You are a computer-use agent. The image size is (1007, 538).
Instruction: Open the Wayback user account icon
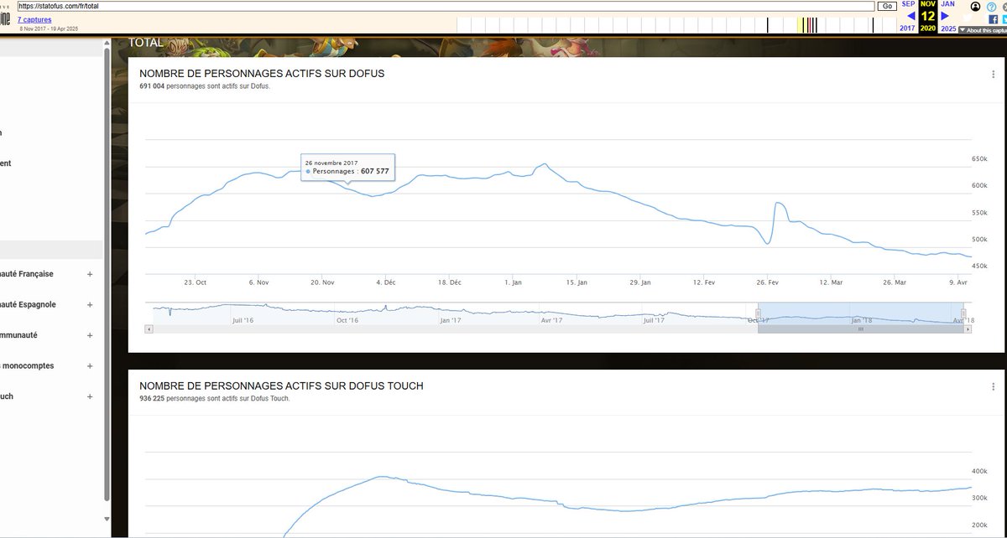click(975, 6)
